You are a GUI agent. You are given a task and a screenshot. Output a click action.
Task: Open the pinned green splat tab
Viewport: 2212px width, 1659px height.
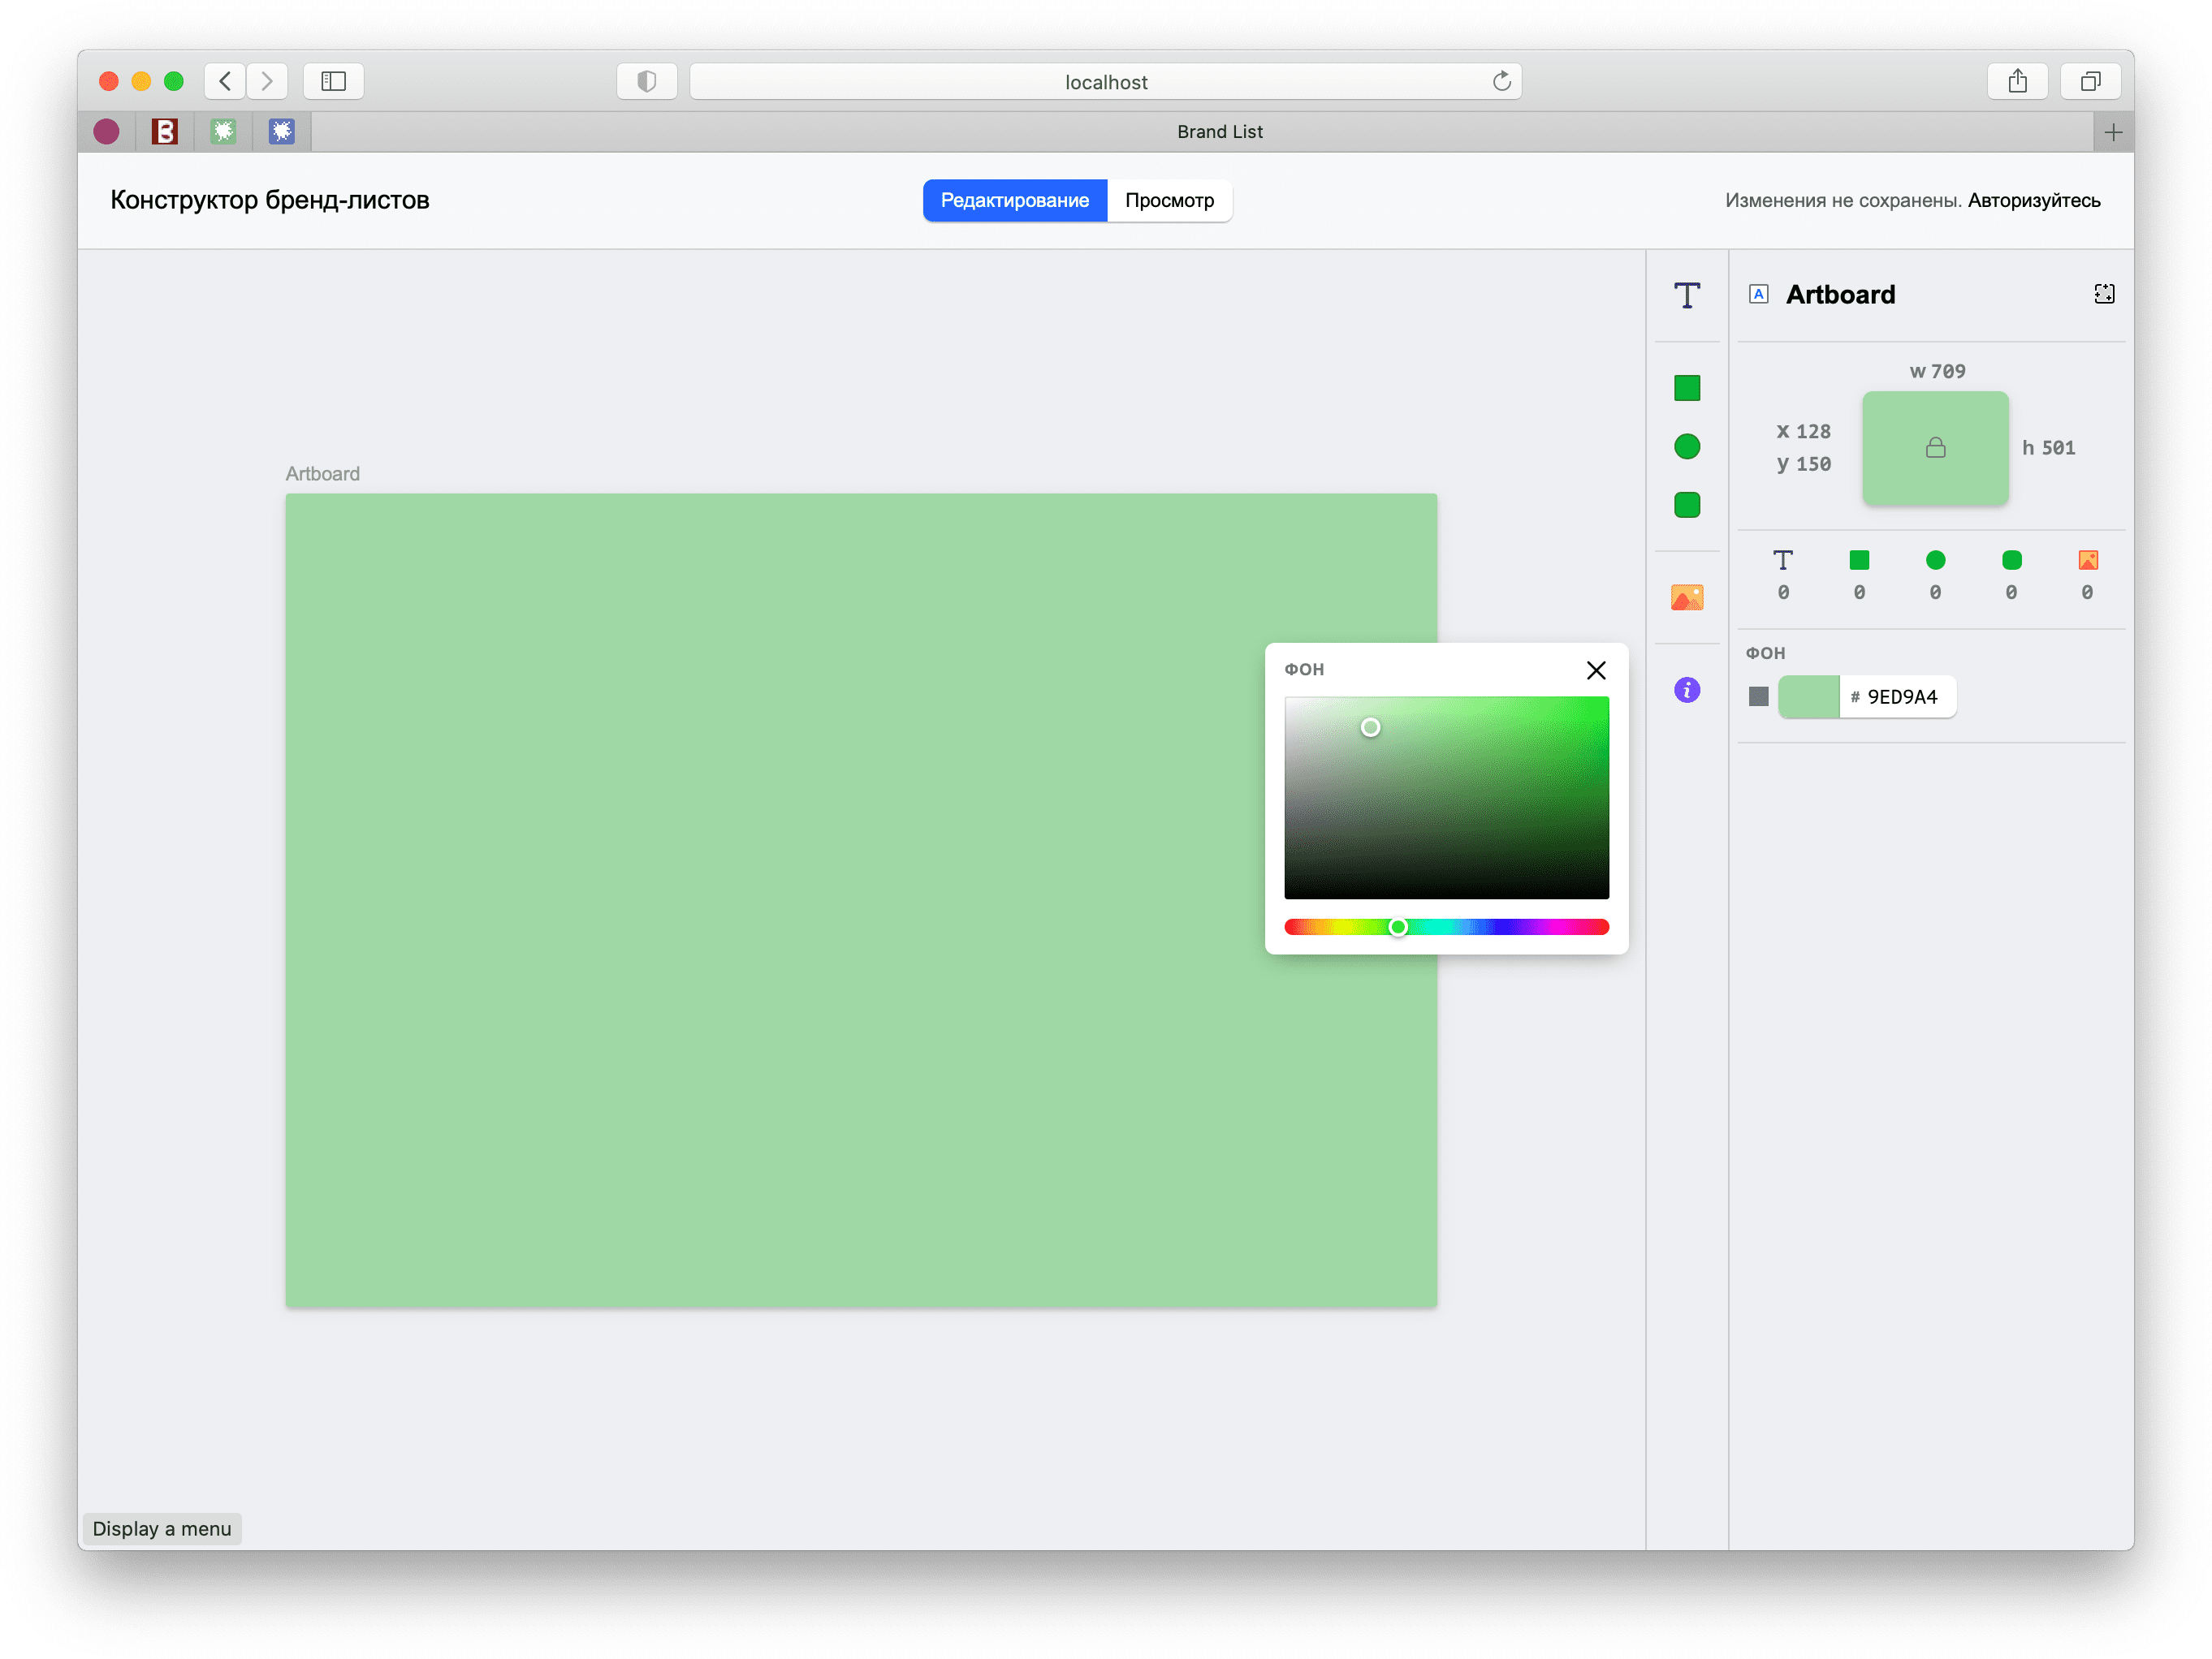[x=223, y=132]
